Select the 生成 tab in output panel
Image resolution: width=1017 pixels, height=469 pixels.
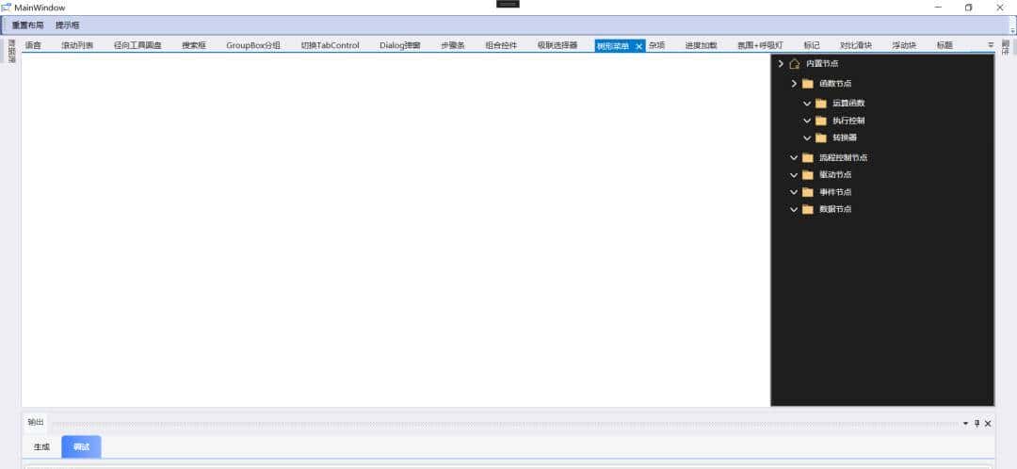tap(41, 447)
